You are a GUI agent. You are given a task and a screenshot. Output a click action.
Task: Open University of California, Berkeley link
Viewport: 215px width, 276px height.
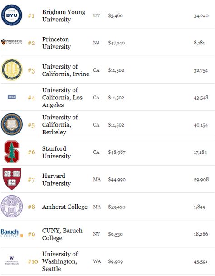[x=60, y=125]
